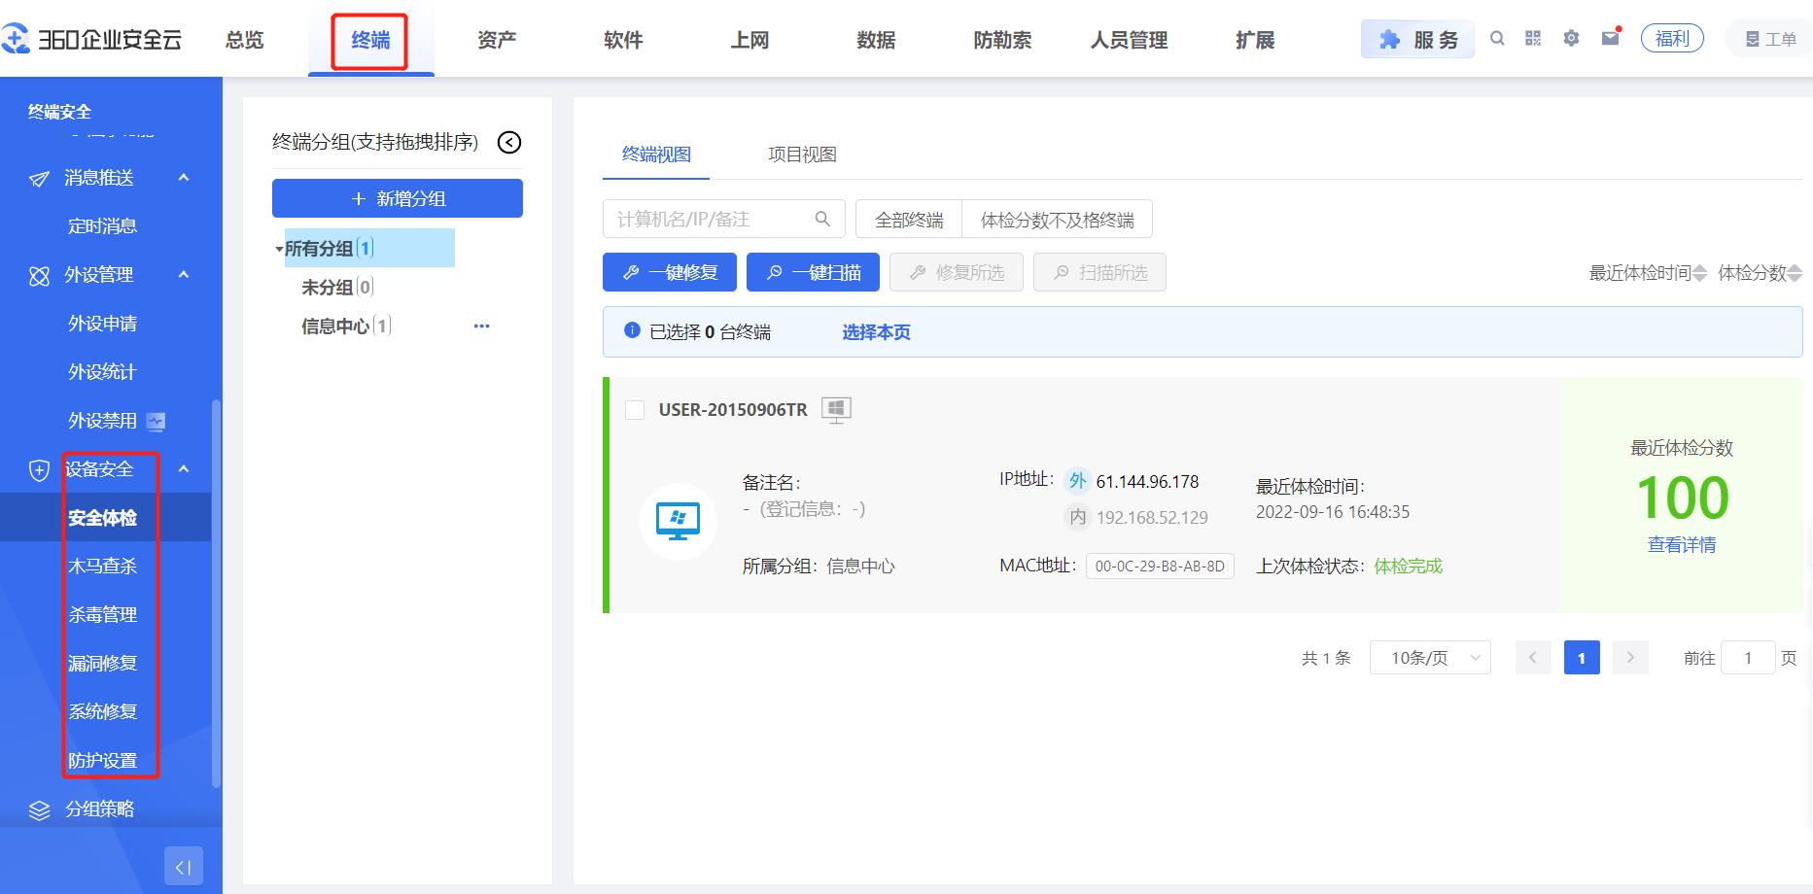This screenshot has height=894, width=1813.
Task: Click the 分组策略 layers icon
Action: point(39,810)
